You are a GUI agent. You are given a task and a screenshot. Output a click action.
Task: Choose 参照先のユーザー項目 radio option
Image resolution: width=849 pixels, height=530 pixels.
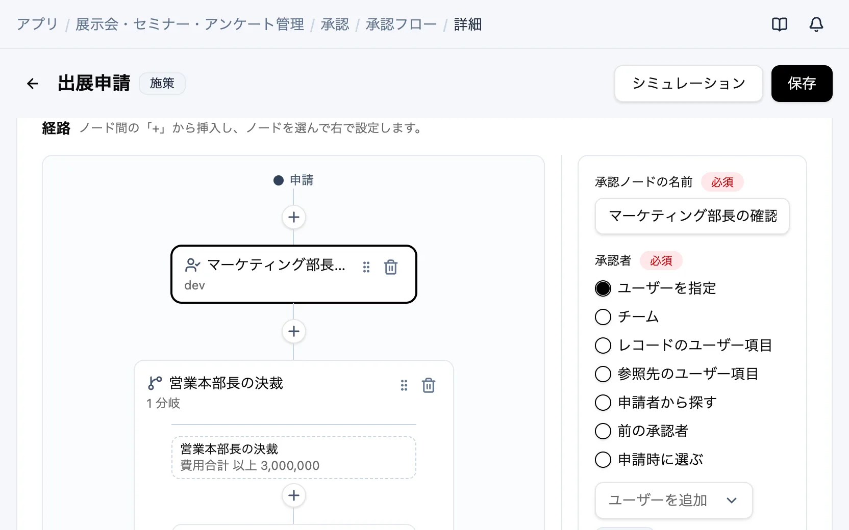coord(603,374)
